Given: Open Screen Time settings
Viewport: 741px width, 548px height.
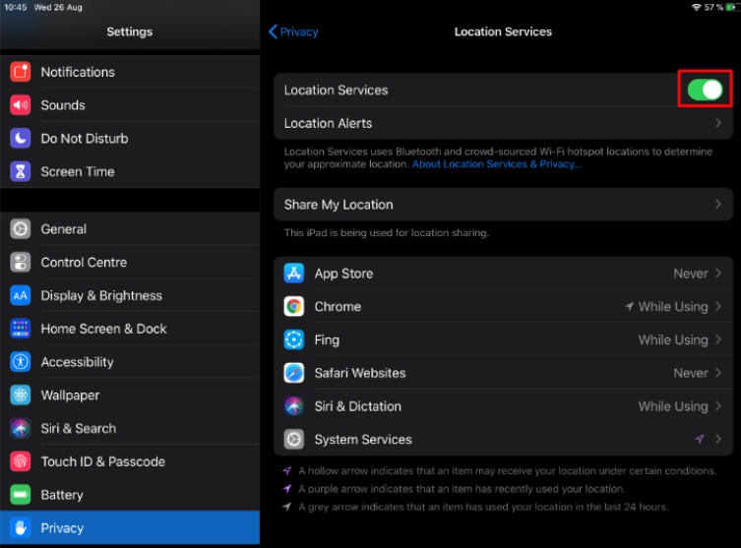Looking at the screenshot, I should pyautogui.click(x=130, y=171).
